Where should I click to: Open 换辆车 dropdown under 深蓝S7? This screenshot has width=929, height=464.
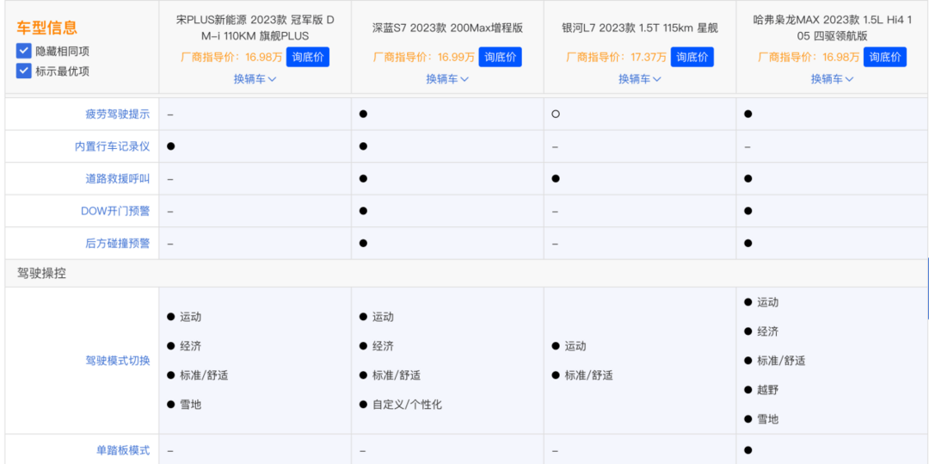click(x=447, y=79)
